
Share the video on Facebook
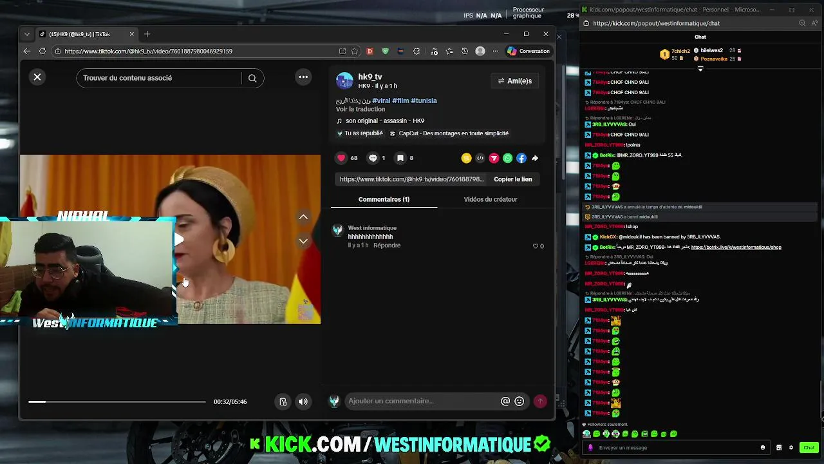521,158
